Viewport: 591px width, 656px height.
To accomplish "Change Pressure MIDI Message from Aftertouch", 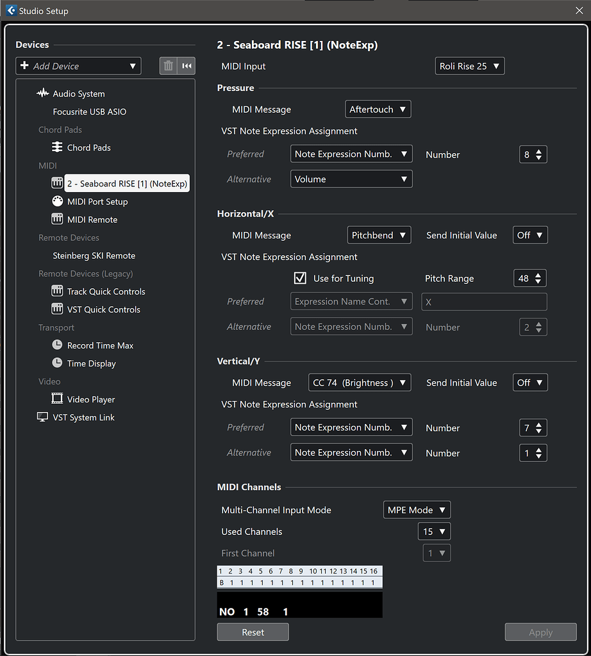I will [x=378, y=109].
